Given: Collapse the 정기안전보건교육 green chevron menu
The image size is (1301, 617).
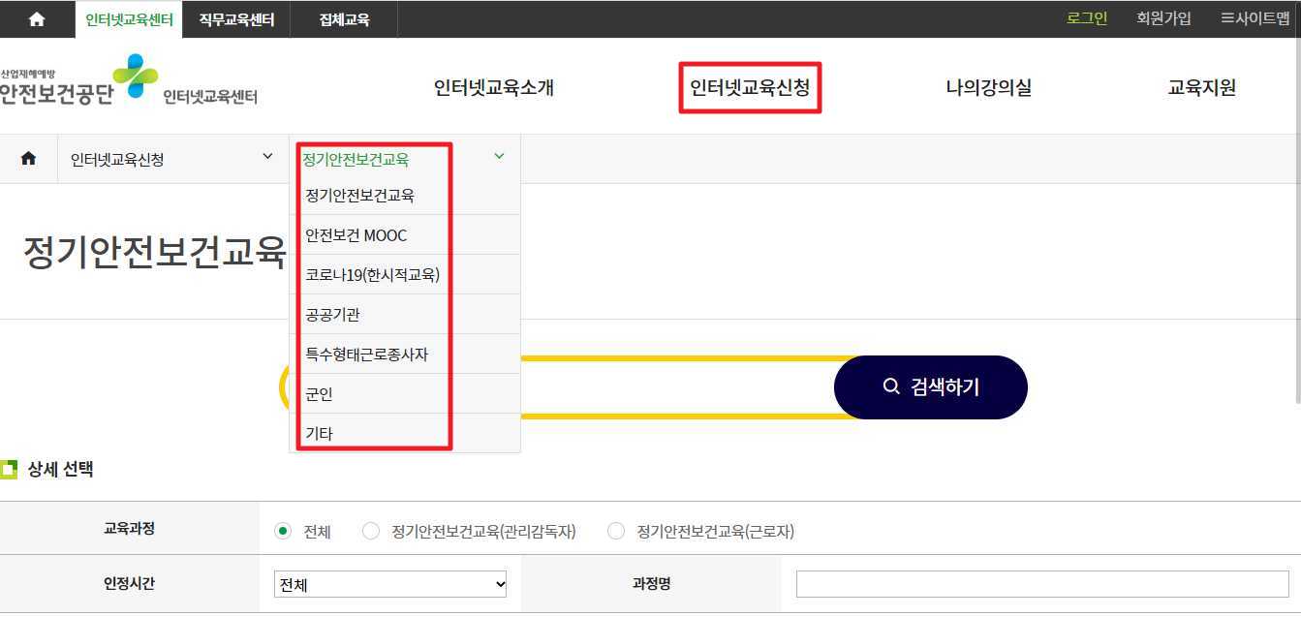Looking at the screenshot, I should tap(499, 155).
